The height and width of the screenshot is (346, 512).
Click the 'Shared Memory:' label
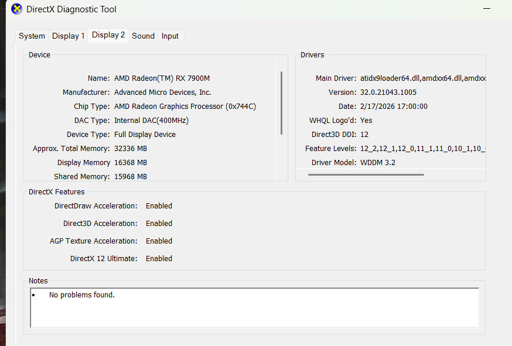[82, 177]
